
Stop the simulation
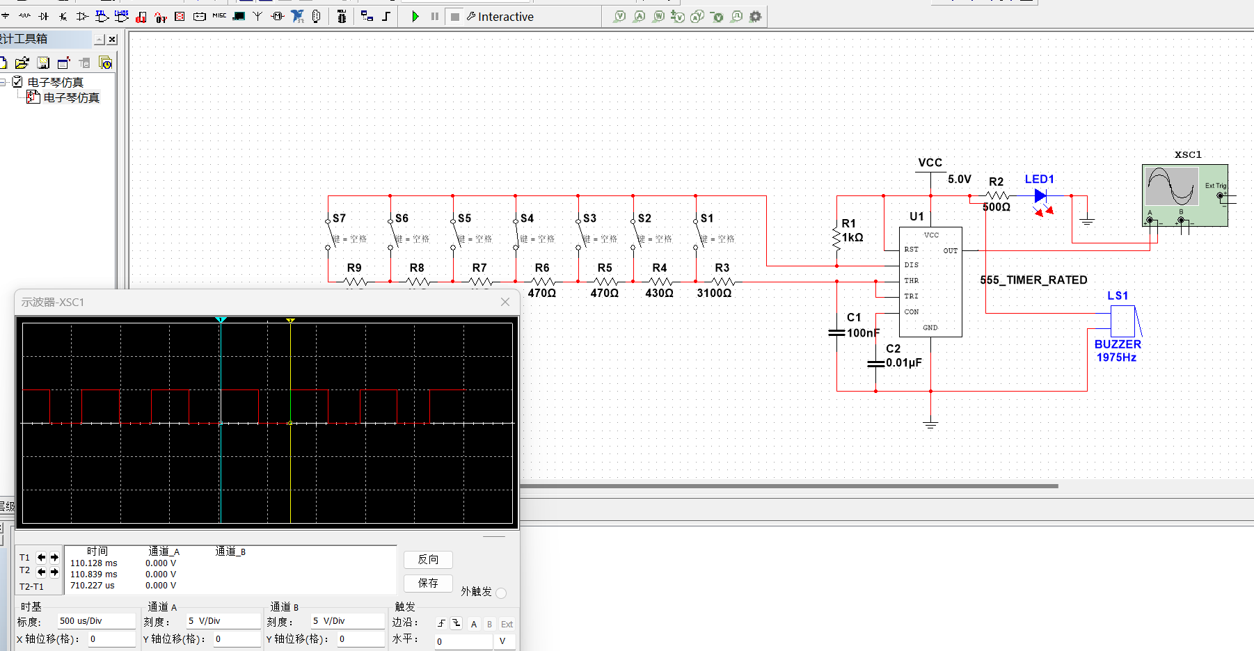[x=454, y=17]
